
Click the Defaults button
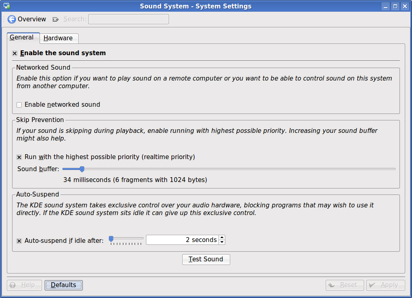[64, 285]
